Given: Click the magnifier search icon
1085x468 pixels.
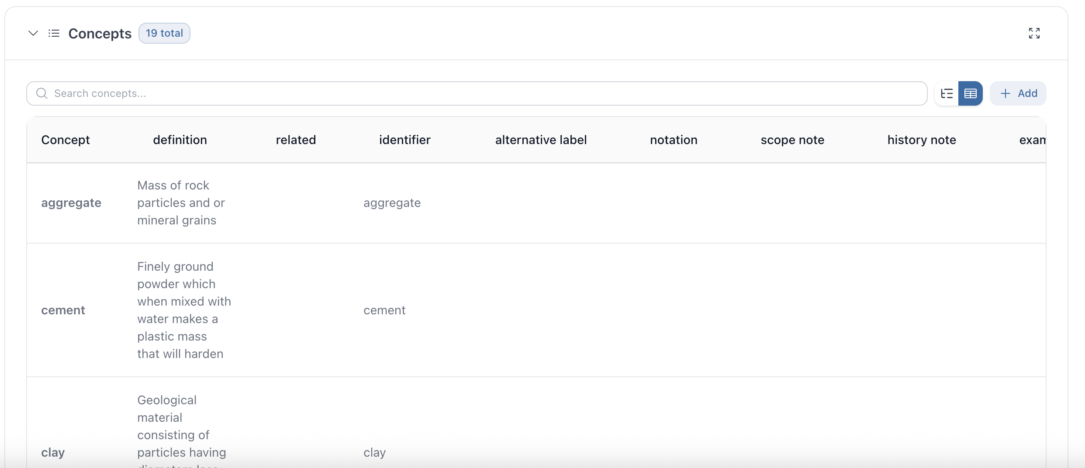Looking at the screenshot, I should (x=42, y=93).
